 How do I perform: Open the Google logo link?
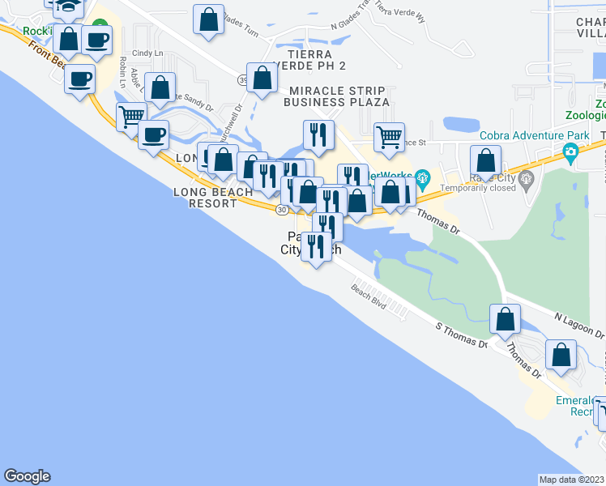click(27, 476)
